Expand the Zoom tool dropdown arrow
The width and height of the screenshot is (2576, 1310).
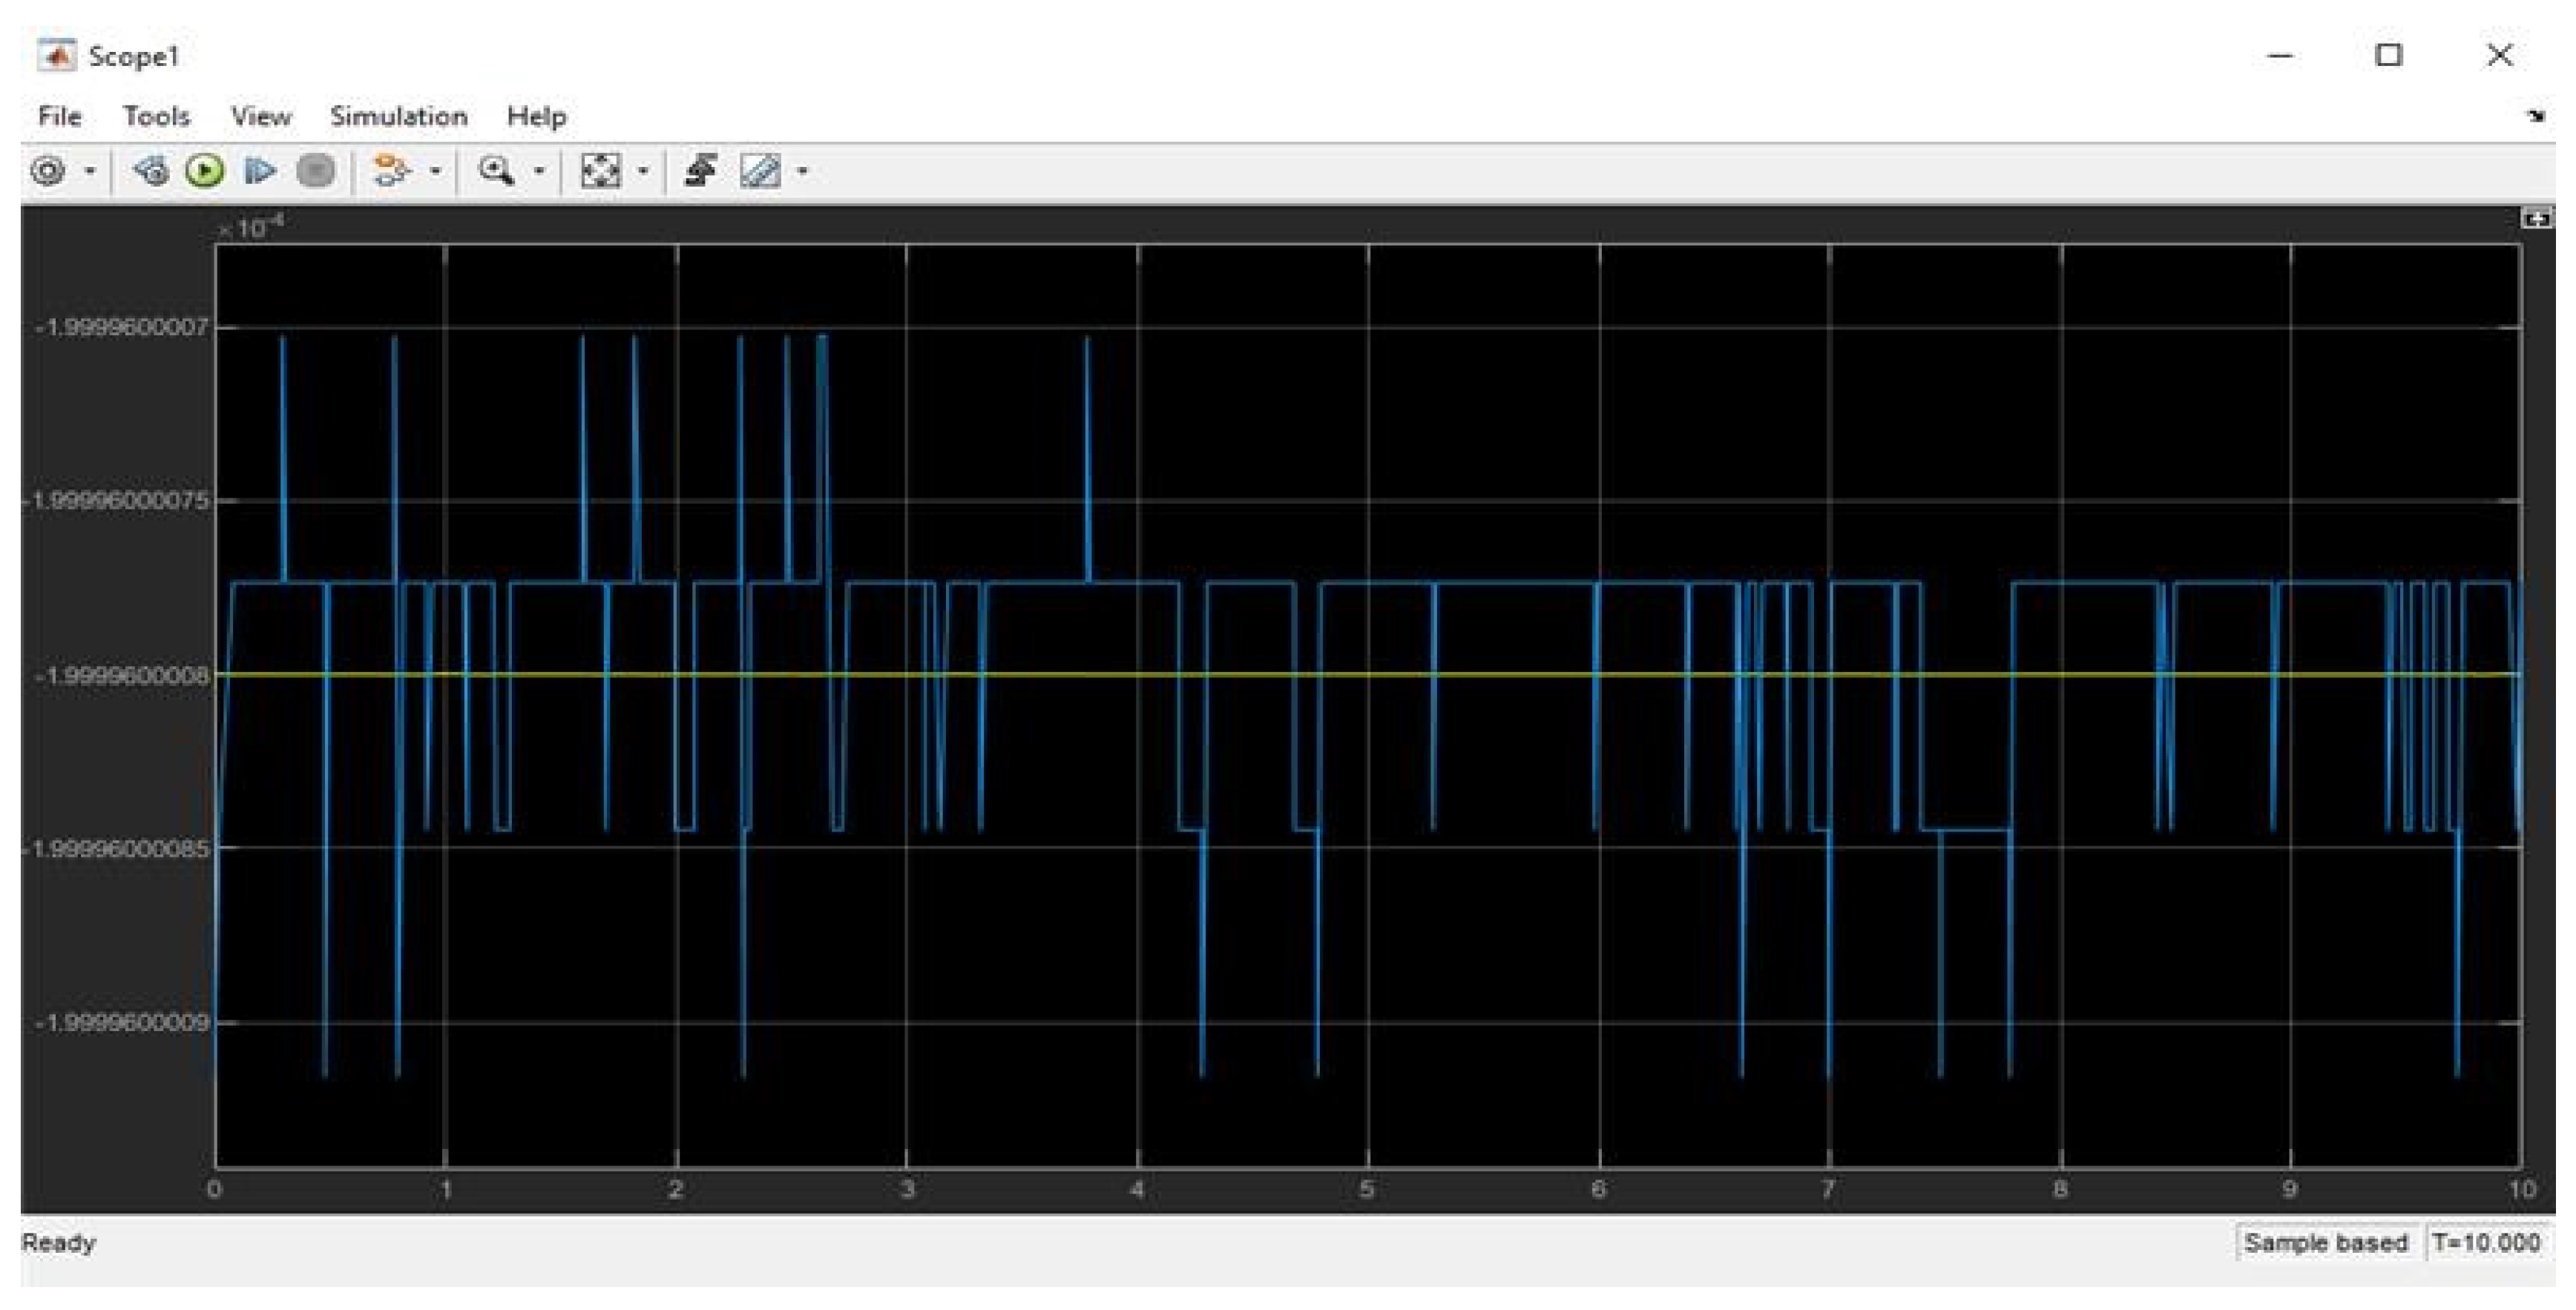click(x=539, y=172)
